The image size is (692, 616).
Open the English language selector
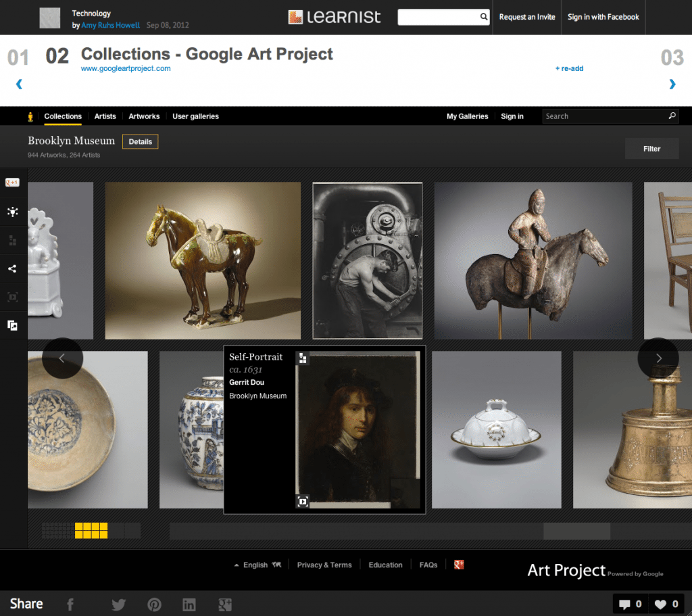pyautogui.click(x=257, y=565)
